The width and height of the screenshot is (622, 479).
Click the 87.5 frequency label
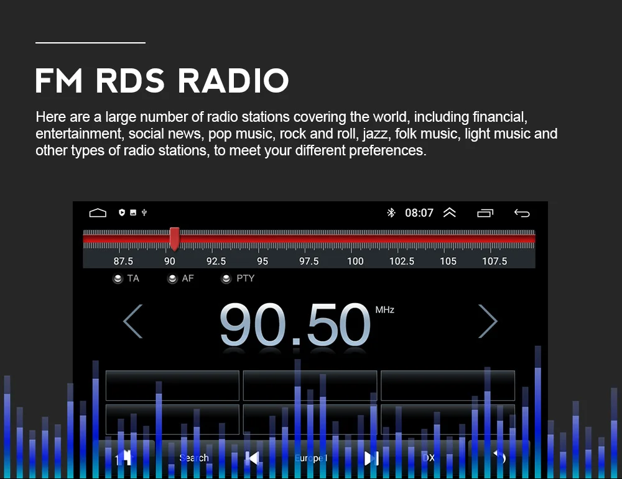click(123, 261)
